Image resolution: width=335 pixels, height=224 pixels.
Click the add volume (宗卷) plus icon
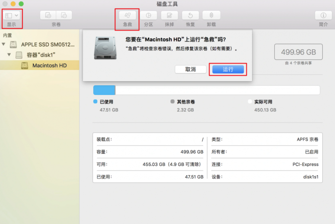pos(48,15)
